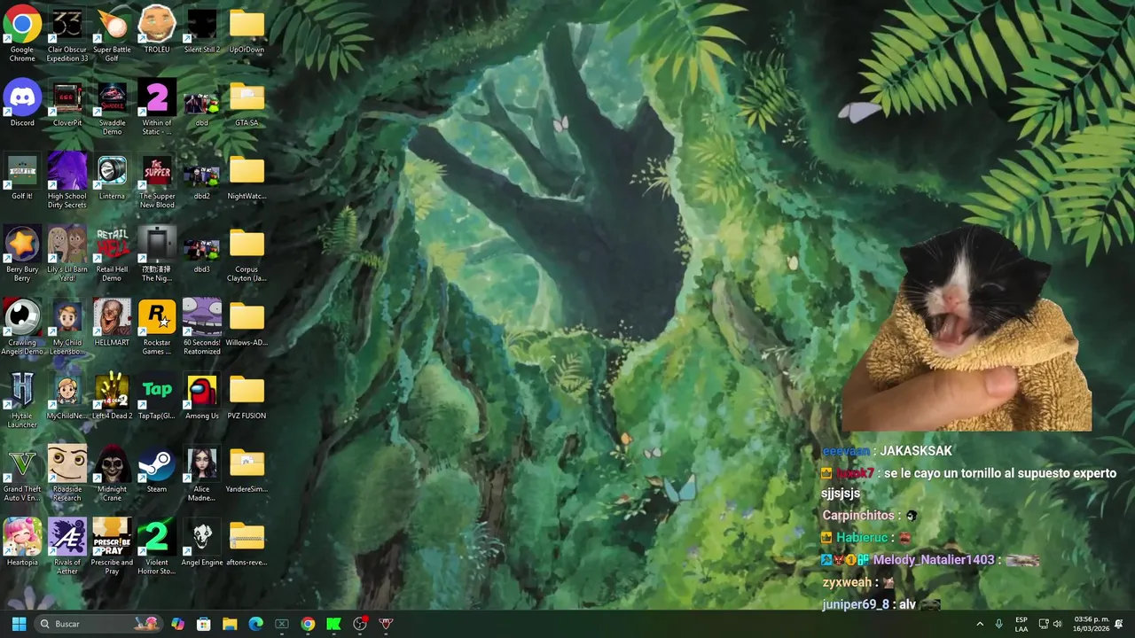The height and width of the screenshot is (638, 1135).
Task: Open File Explorer from the taskbar
Action: click(x=230, y=624)
